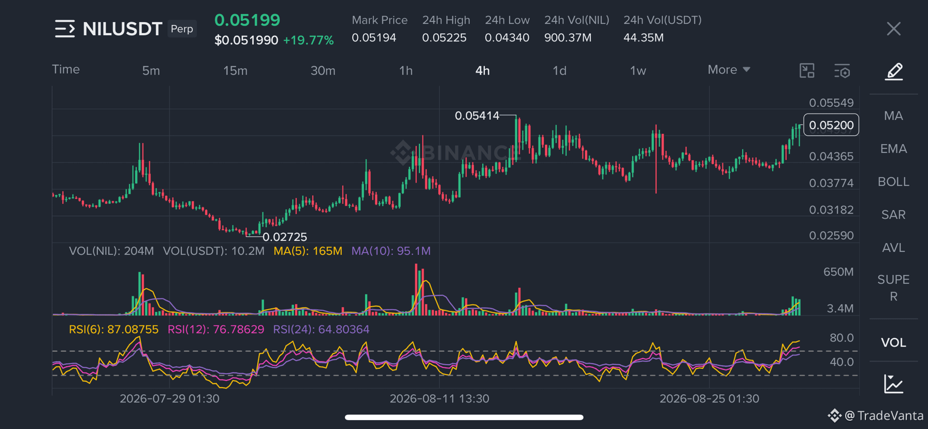Screen dimensions: 928x429
Task: Switch to the 1h timeframe
Action: coord(405,70)
